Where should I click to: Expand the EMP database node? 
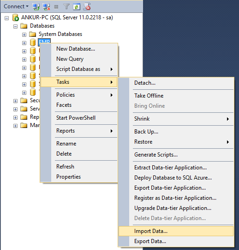click(x=24, y=43)
